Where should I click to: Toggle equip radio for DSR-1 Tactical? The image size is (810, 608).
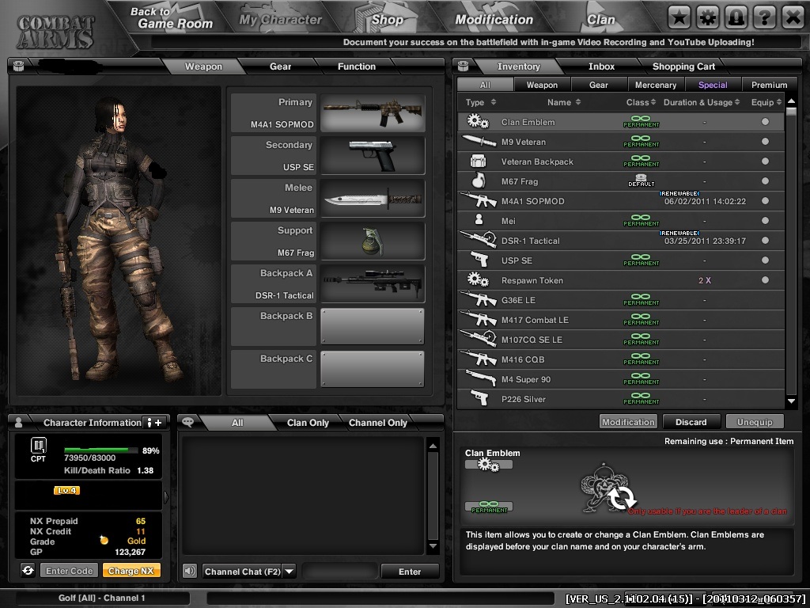[x=765, y=241]
